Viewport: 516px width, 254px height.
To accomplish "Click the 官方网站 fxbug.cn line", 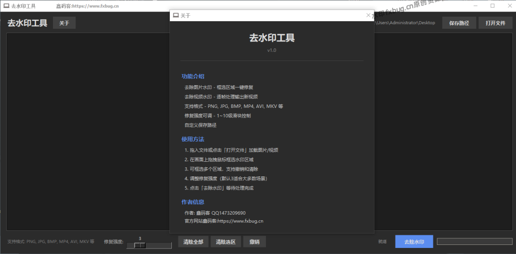I will (224, 221).
